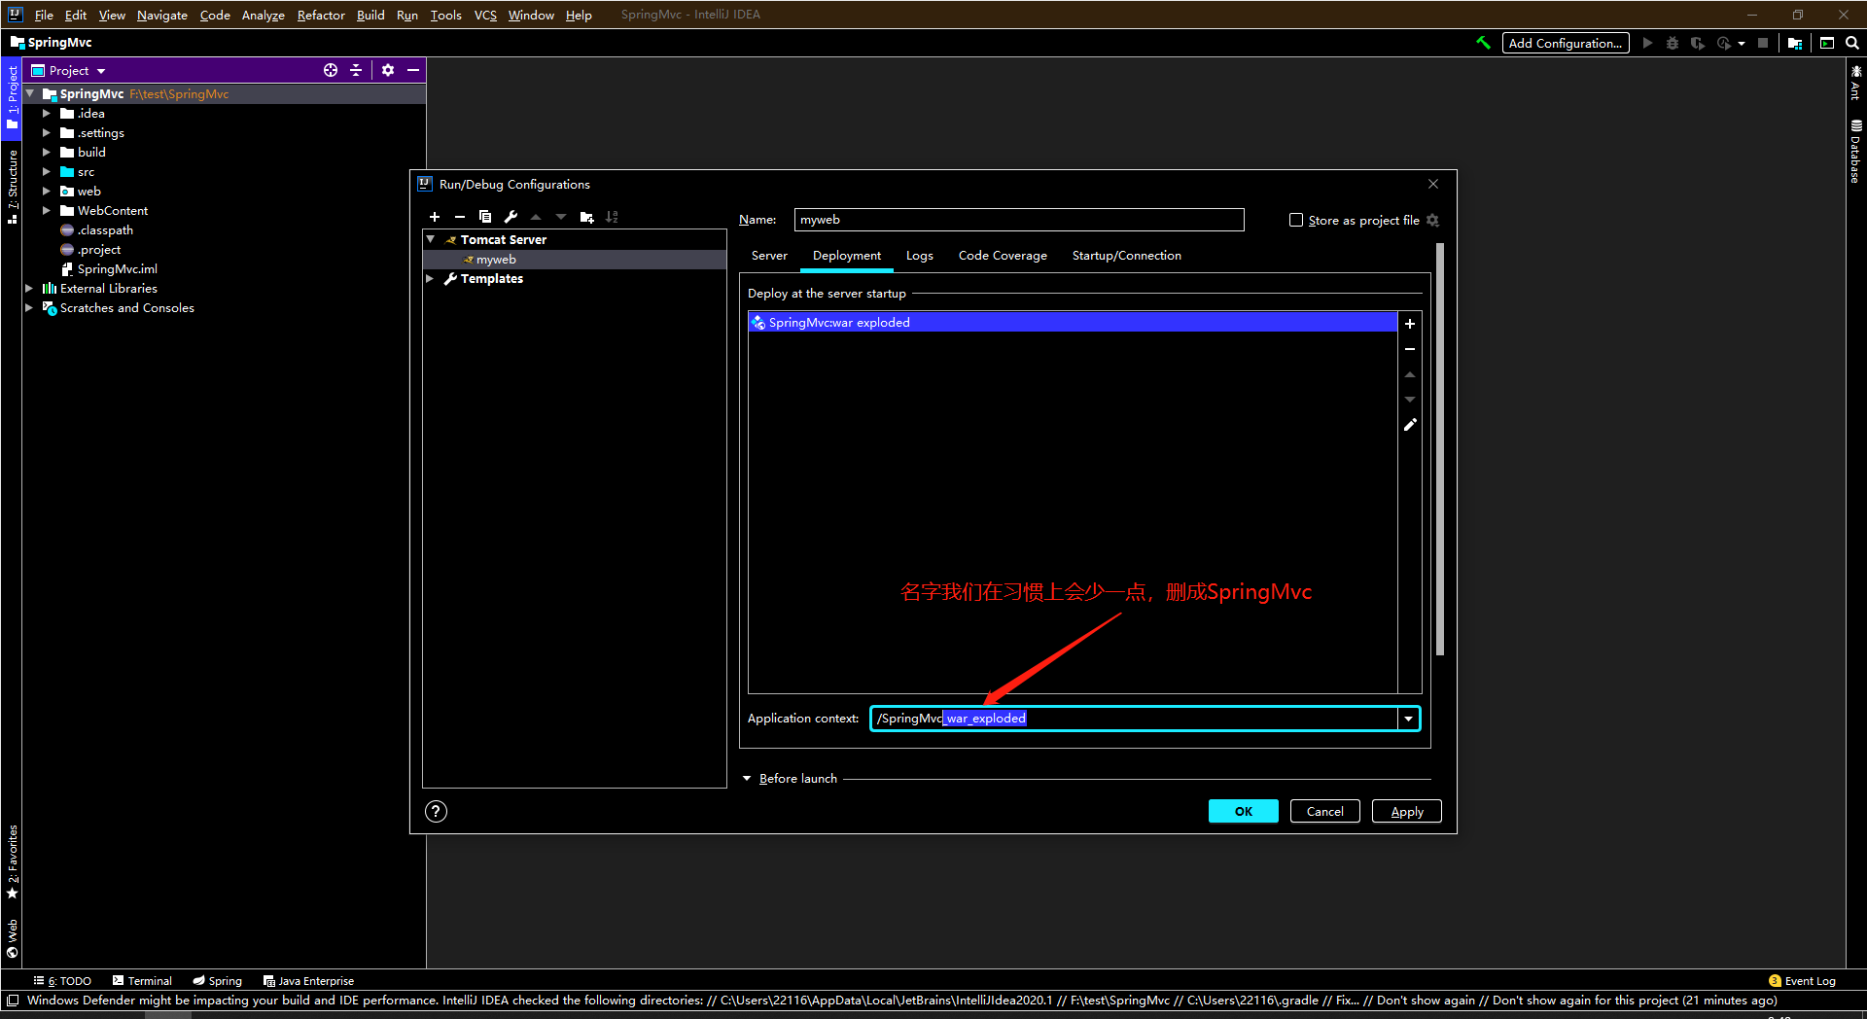The width and height of the screenshot is (1867, 1019).
Task: Sort configurations alphabetically
Action: coord(612,217)
